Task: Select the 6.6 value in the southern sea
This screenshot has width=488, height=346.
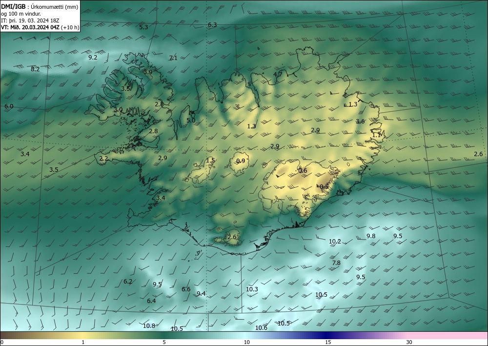Action: coord(186,289)
